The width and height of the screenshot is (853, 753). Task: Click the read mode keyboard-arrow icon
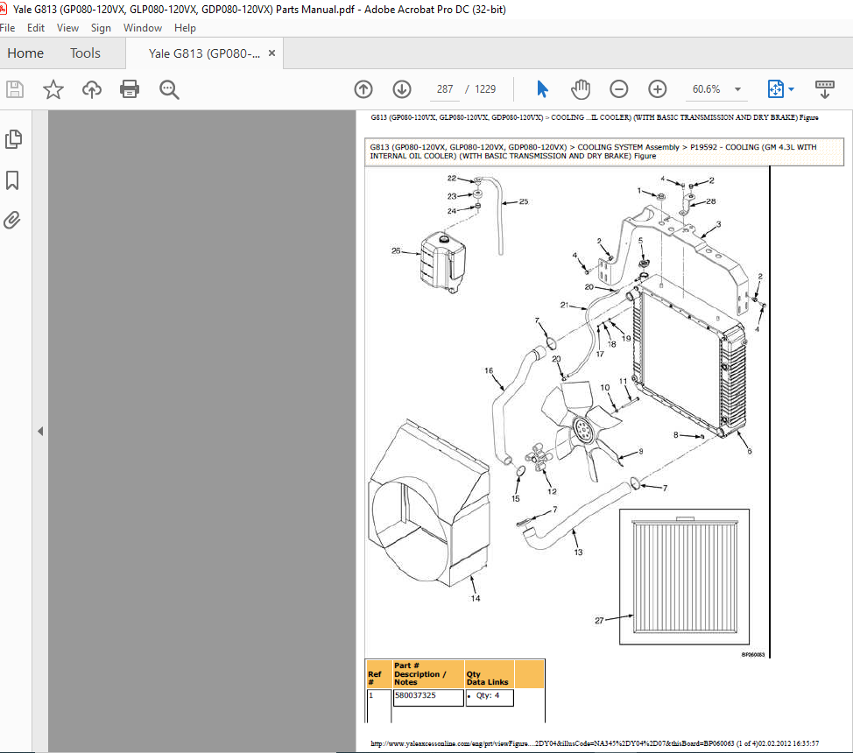click(825, 89)
